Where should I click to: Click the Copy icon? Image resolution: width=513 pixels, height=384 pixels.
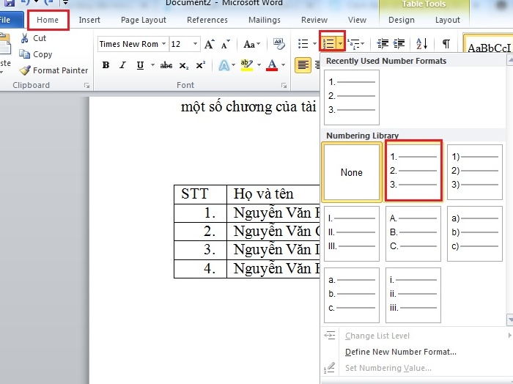(24, 54)
